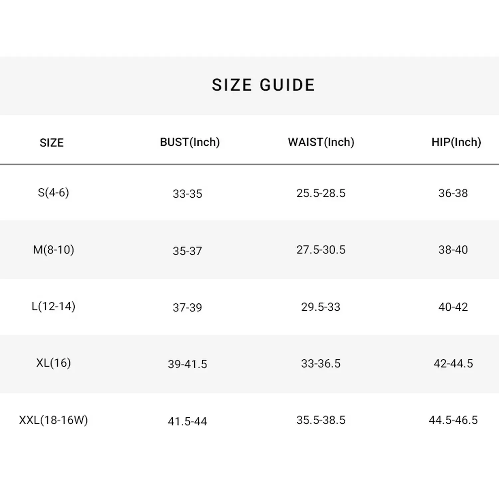Viewport: 499px width, 499px height.
Task: Click hip value 36-38
Action: tap(453, 193)
